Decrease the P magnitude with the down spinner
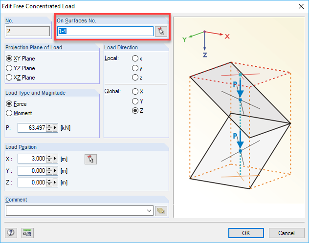 tap(49, 130)
